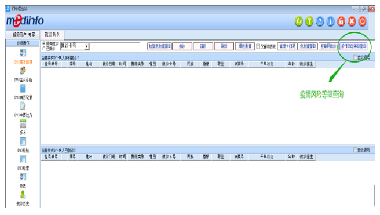Click the green refresh icon in header
This screenshot has width=380, height=215.
[x=298, y=21]
